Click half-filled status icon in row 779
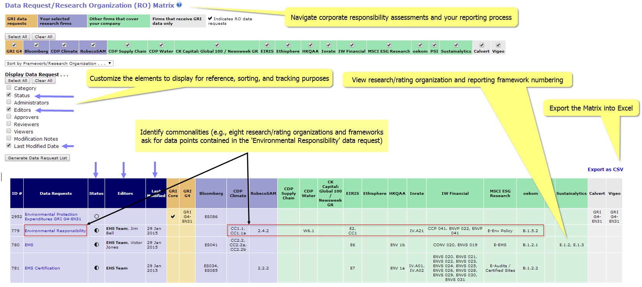Screen dimensions: 642x287 [x=96, y=231]
